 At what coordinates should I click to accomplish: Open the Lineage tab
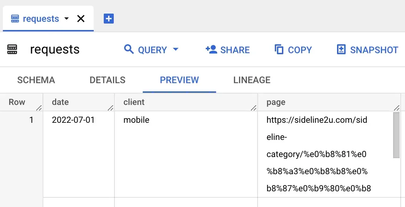coord(252,80)
